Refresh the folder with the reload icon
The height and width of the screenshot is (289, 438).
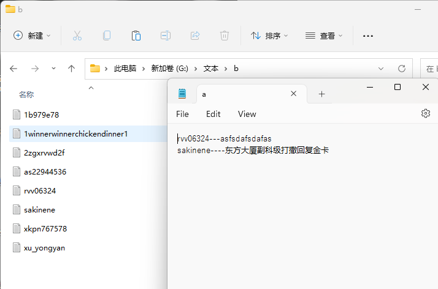tap(402, 69)
